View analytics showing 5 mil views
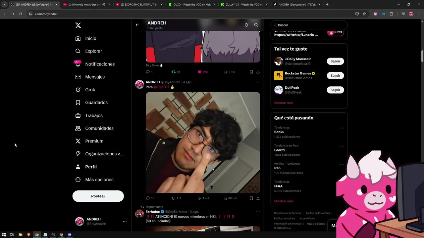 (x=229, y=72)
